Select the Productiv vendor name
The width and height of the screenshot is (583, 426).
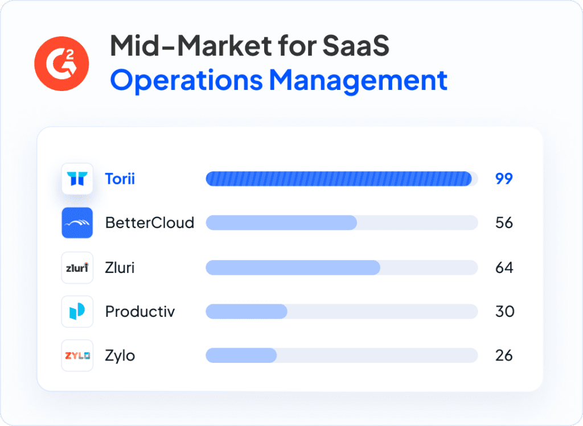(140, 311)
